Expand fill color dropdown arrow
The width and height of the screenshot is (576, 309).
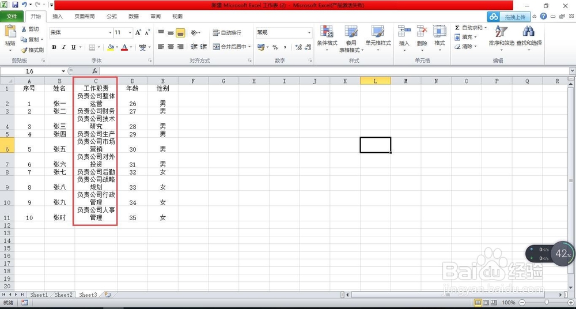click(x=117, y=47)
